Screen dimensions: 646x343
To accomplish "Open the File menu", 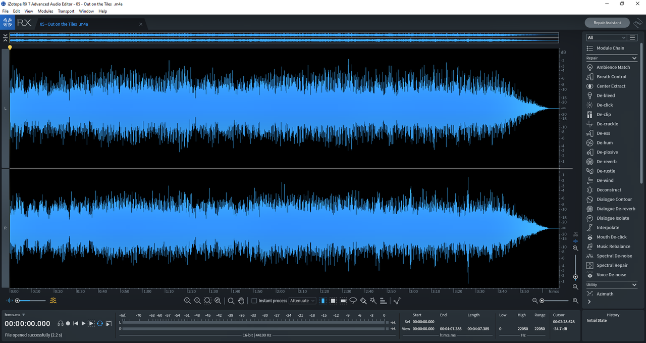I will coord(5,11).
